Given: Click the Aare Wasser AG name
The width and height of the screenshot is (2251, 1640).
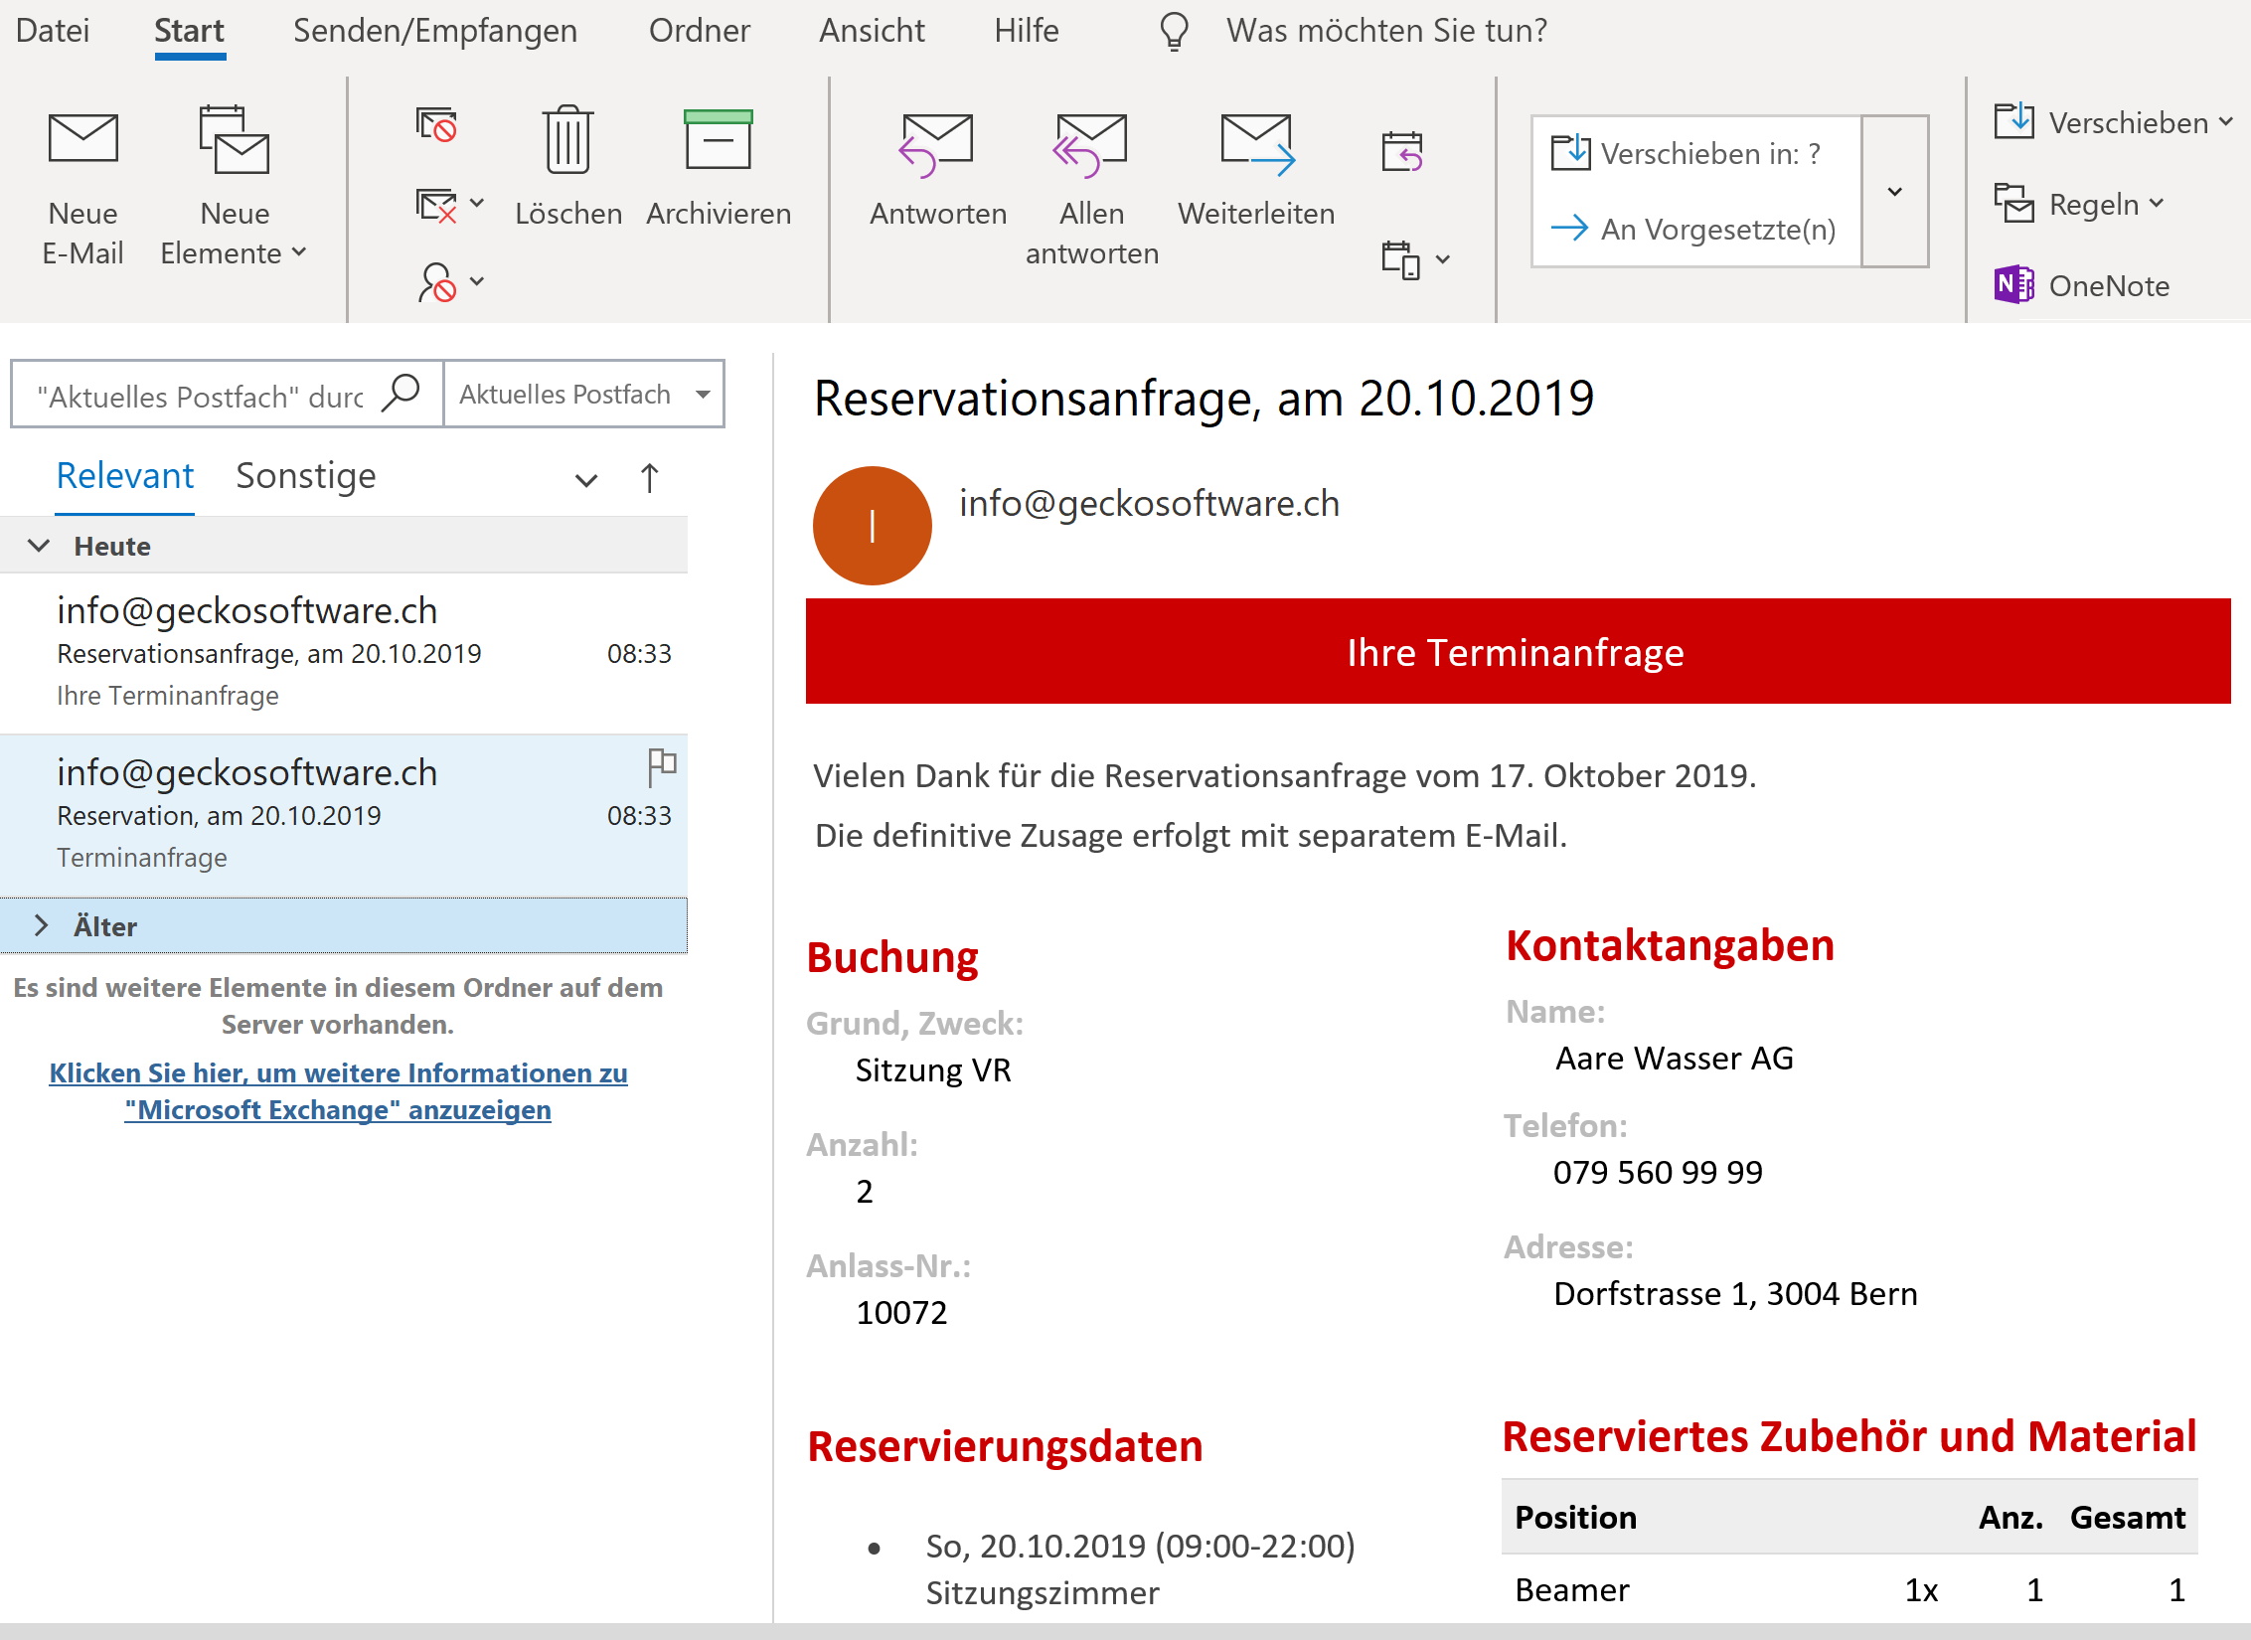Looking at the screenshot, I should (x=1675, y=1059).
